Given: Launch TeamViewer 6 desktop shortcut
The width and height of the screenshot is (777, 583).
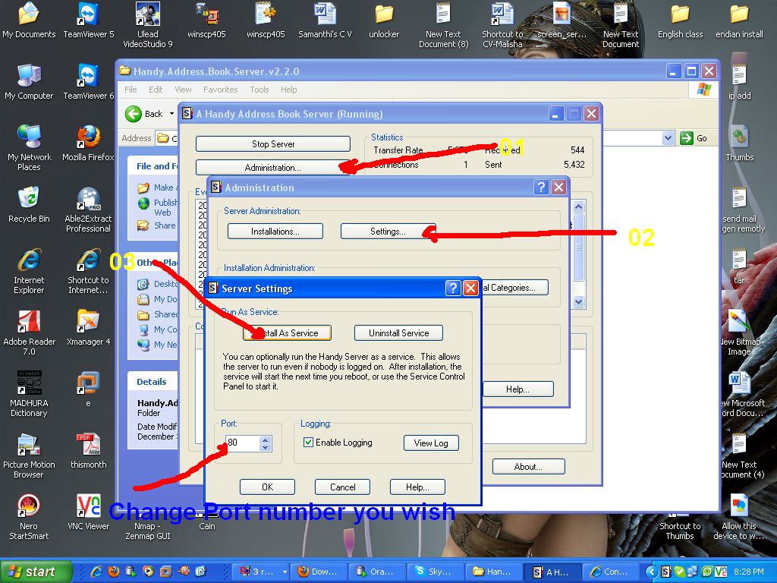Looking at the screenshot, I should [88, 82].
